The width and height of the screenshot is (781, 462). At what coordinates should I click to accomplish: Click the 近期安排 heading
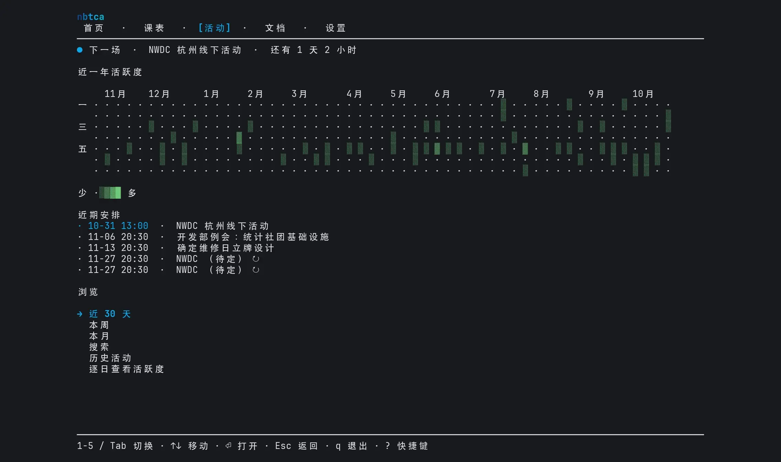[99, 215]
